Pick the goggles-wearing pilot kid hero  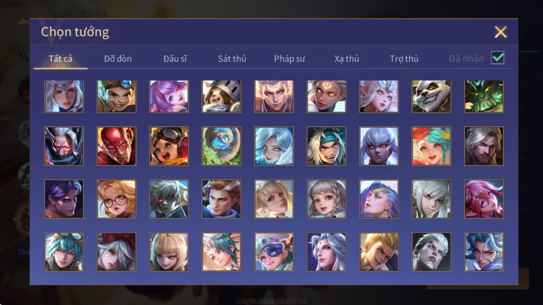coord(169,146)
